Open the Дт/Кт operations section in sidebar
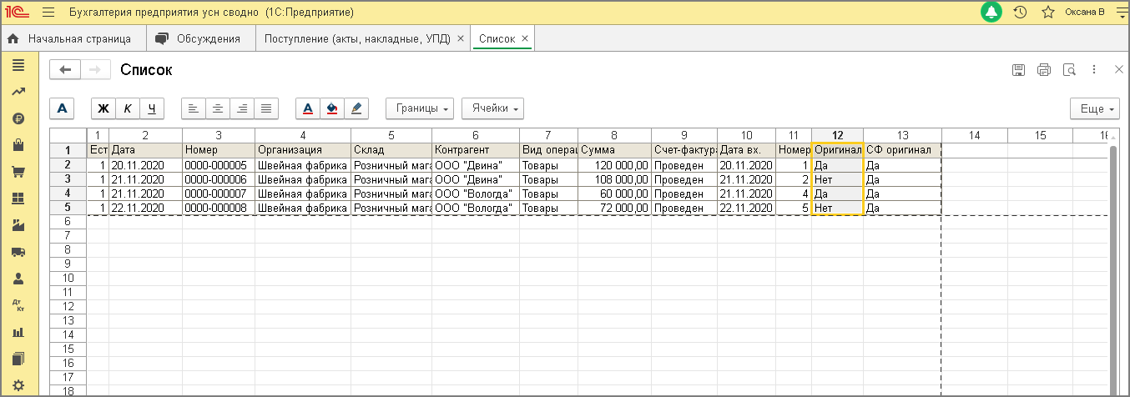1130x397 pixels. tap(18, 305)
